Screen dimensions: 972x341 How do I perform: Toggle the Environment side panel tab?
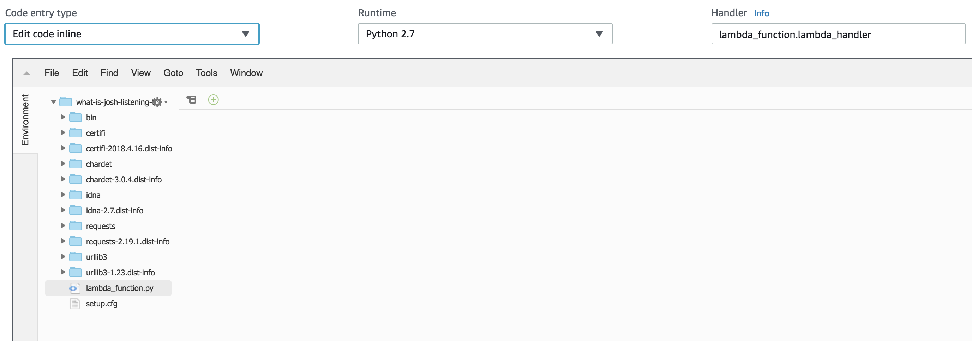[25, 120]
